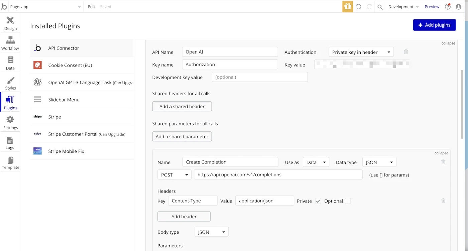Open the Authentication dropdown
Screen dimensions: 468x251
pos(361,52)
